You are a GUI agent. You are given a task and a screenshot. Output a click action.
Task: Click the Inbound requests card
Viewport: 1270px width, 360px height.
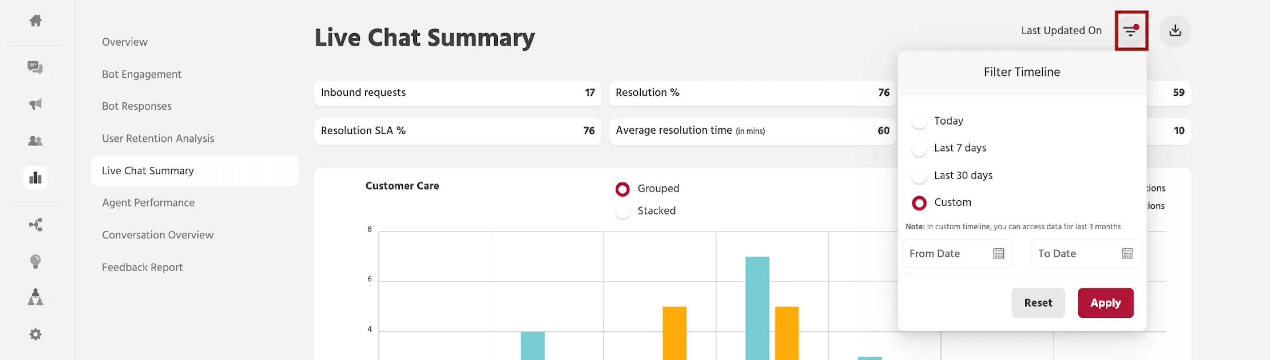(x=457, y=93)
